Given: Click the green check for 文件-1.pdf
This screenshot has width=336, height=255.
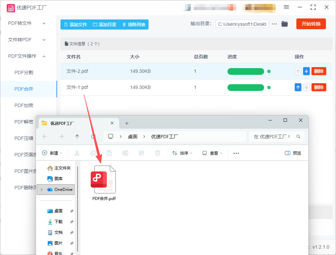Looking at the screenshot, I should pyautogui.click(x=269, y=88).
